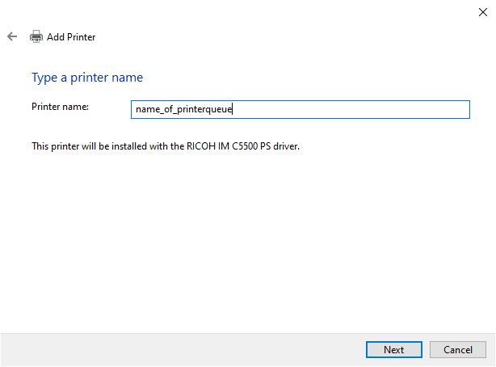Close the Add Printer wizard window
The image size is (496, 367).
(x=482, y=11)
